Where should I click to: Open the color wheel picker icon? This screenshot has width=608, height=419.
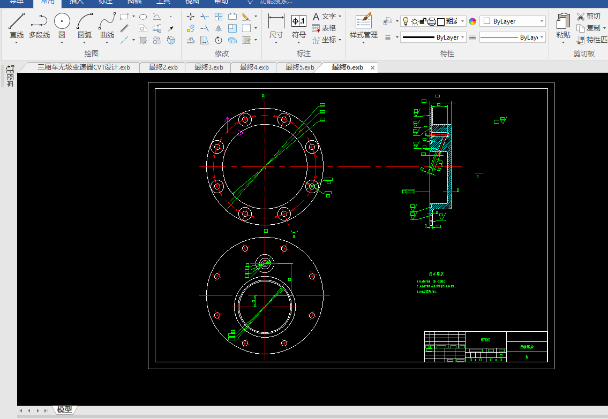(472, 21)
